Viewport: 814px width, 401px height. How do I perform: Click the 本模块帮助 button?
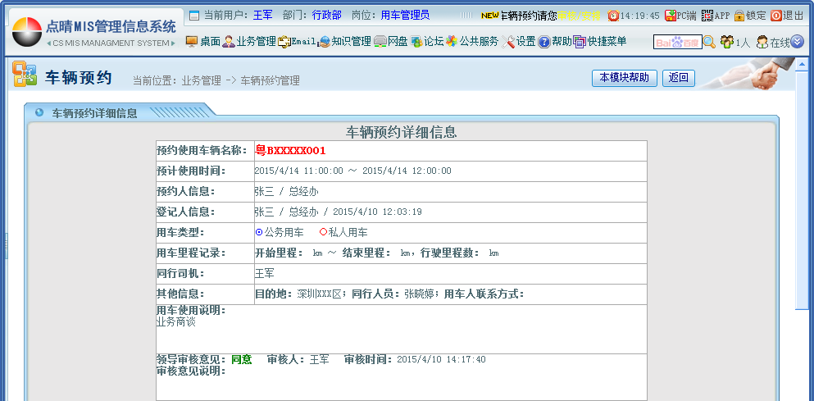(624, 78)
